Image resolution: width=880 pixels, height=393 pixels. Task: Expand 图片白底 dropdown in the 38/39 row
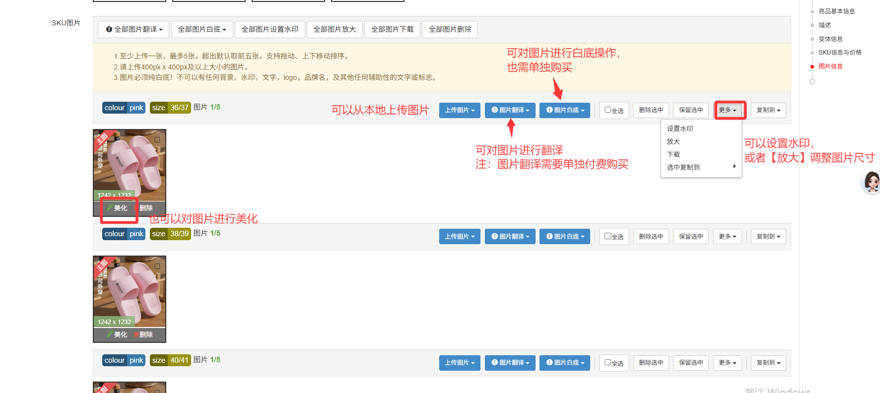[565, 237]
